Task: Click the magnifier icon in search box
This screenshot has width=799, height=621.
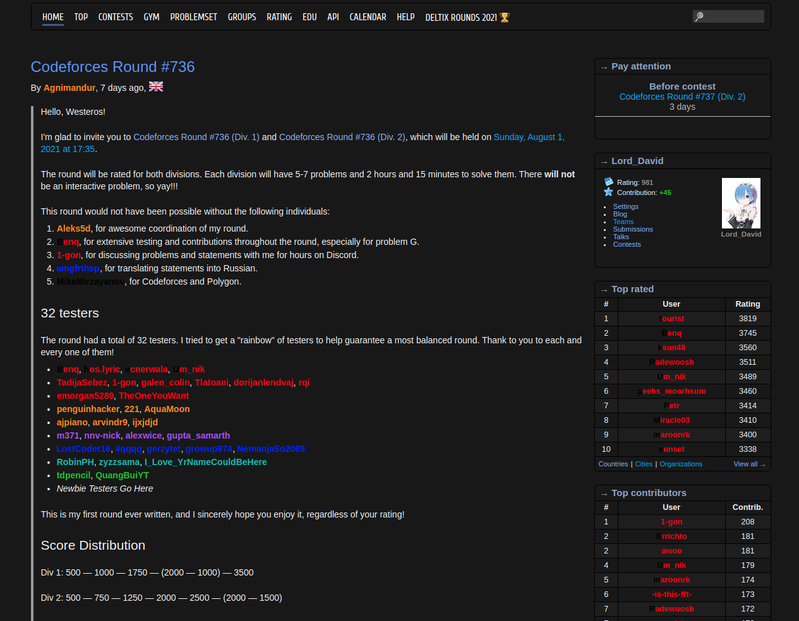Action: [x=699, y=16]
